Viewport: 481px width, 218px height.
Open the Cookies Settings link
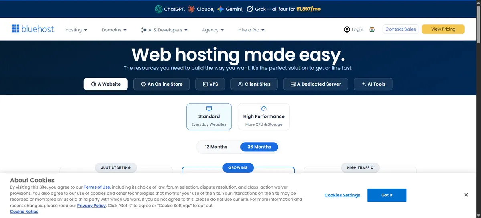pos(342,195)
